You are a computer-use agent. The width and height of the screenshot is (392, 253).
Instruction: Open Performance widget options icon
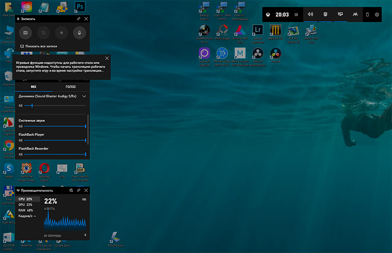(72, 190)
